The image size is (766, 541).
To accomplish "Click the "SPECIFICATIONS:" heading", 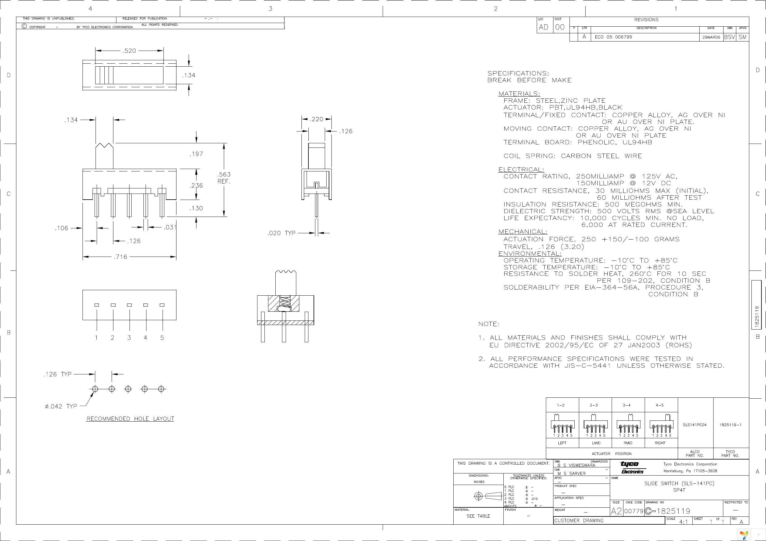I will click(518, 73).
